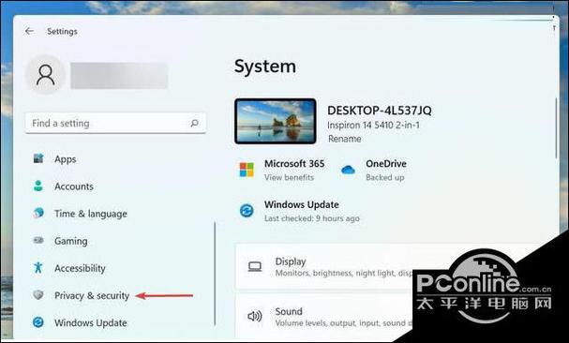Screen dimensions: 569x343
Task: Click the Display monitor icon
Action: (x=255, y=267)
